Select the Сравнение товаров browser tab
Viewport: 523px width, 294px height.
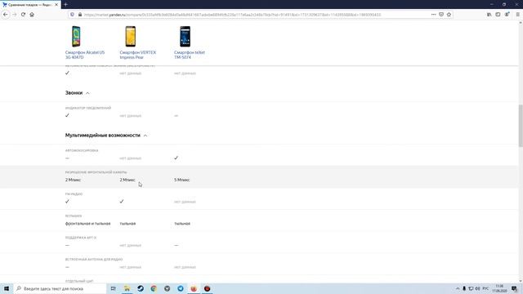click(30, 5)
